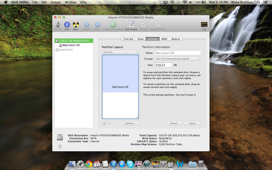Image resolution: width=272 pixels, height=170 pixels.
Task: Open Finder from the Dock
Action: [x=72, y=164]
